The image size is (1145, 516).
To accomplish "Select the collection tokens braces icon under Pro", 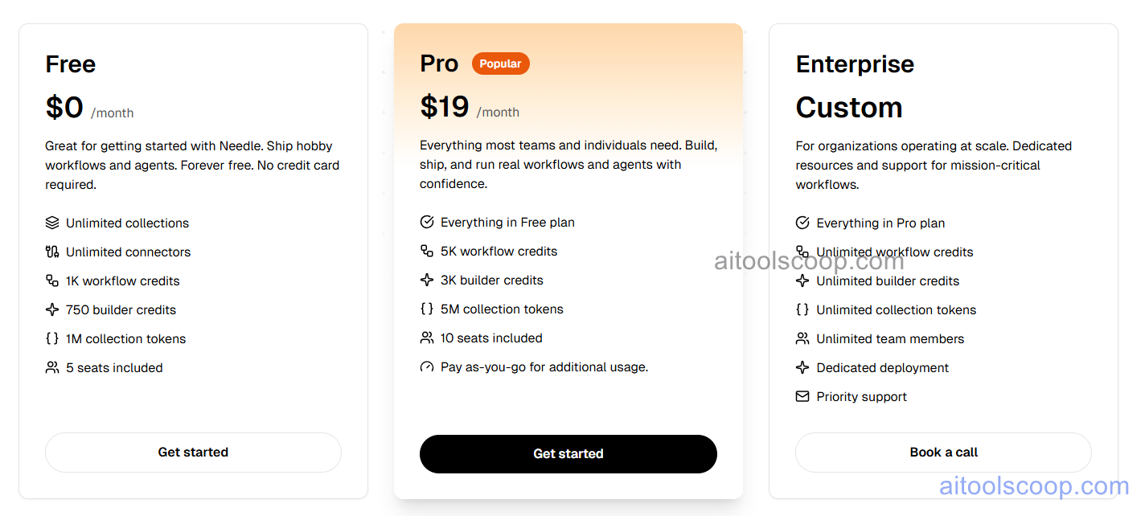I will tap(427, 309).
